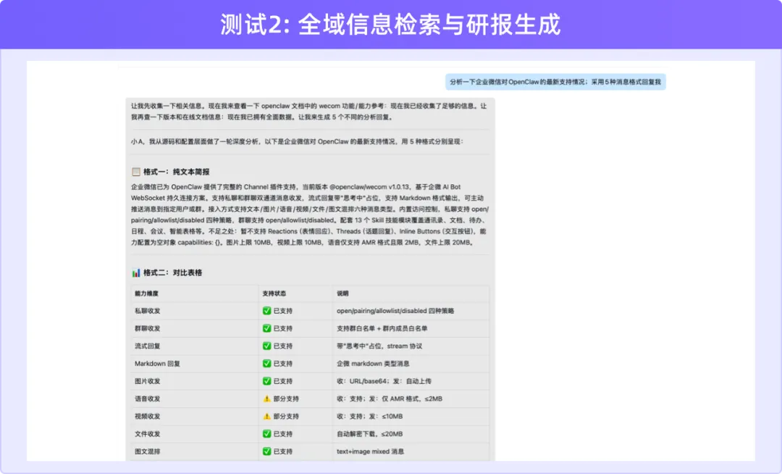Click the description 收：URL/base64；发：自动上传
This screenshot has width=782, height=474.
click(x=384, y=381)
